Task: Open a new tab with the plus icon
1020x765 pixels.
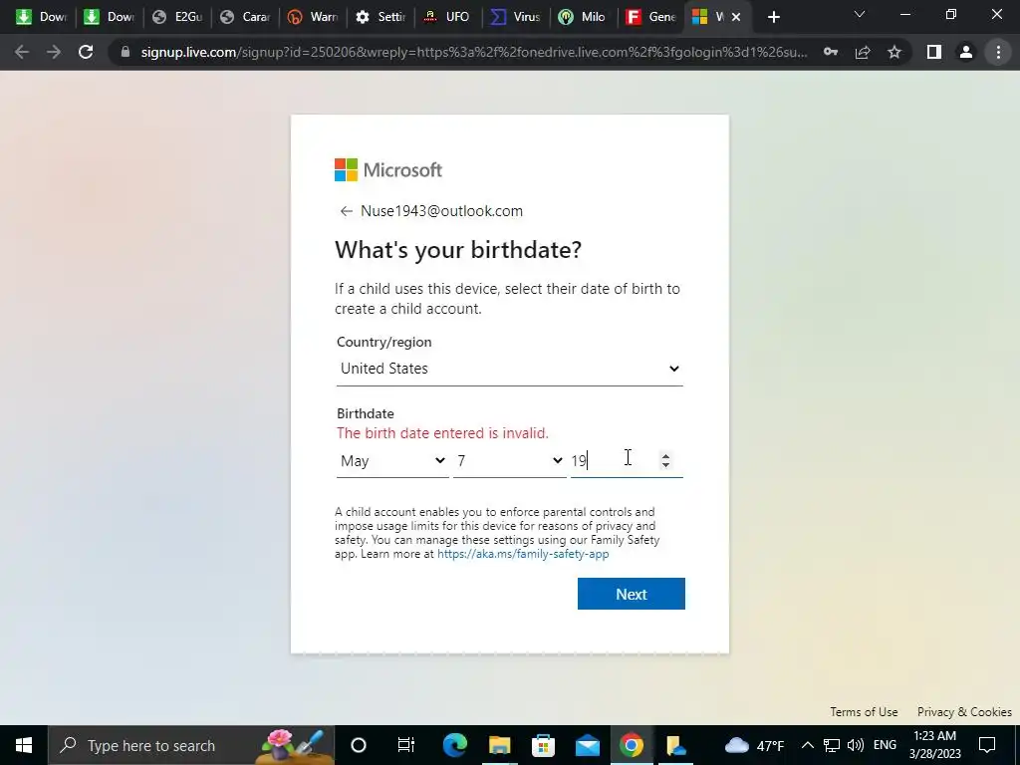Action: tap(773, 17)
